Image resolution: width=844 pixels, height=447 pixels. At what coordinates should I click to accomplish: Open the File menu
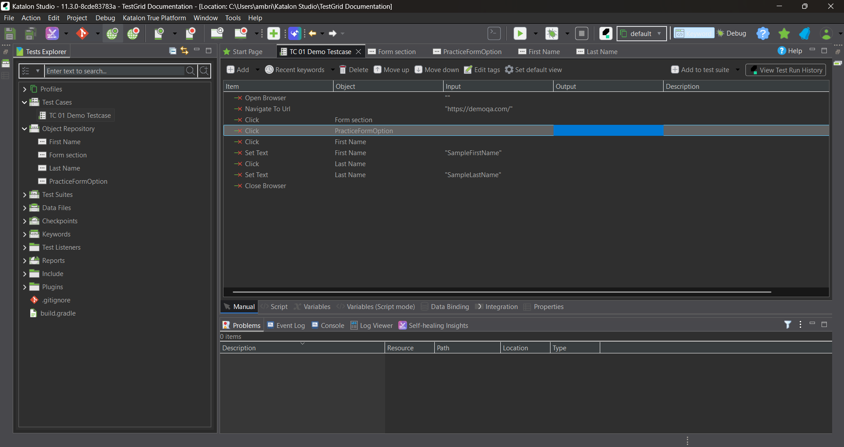9,18
